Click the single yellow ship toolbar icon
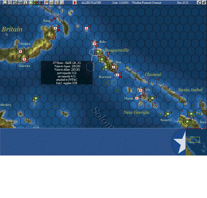This screenshot has width=207, height=198. coord(51,2)
